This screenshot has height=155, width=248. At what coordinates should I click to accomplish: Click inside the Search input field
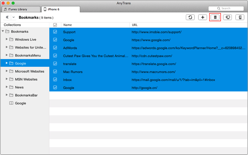(226, 8)
